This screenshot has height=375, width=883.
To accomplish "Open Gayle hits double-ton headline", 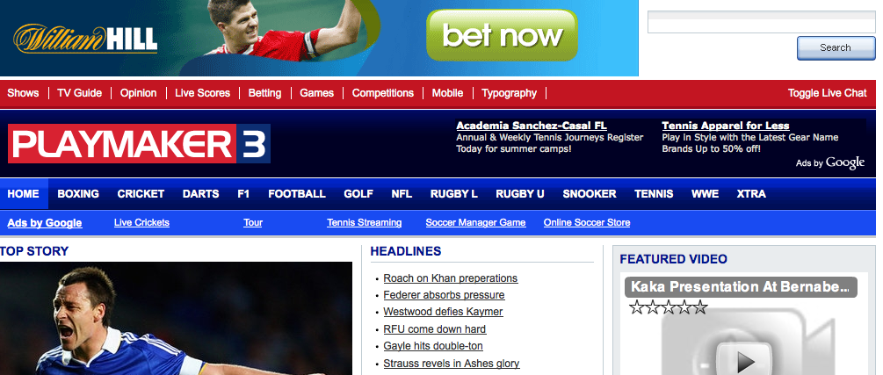I will [x=433, y=346].
